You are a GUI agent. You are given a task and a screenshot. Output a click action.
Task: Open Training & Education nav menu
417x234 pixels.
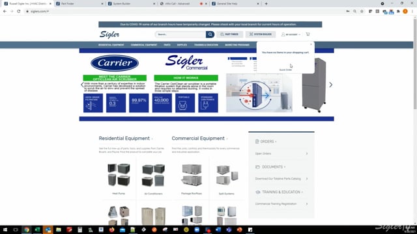206,45
